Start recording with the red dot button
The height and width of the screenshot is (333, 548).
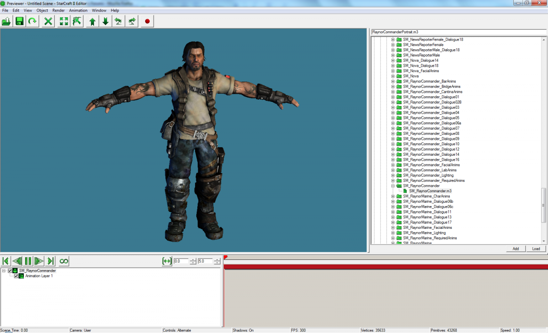coord(147,21)
